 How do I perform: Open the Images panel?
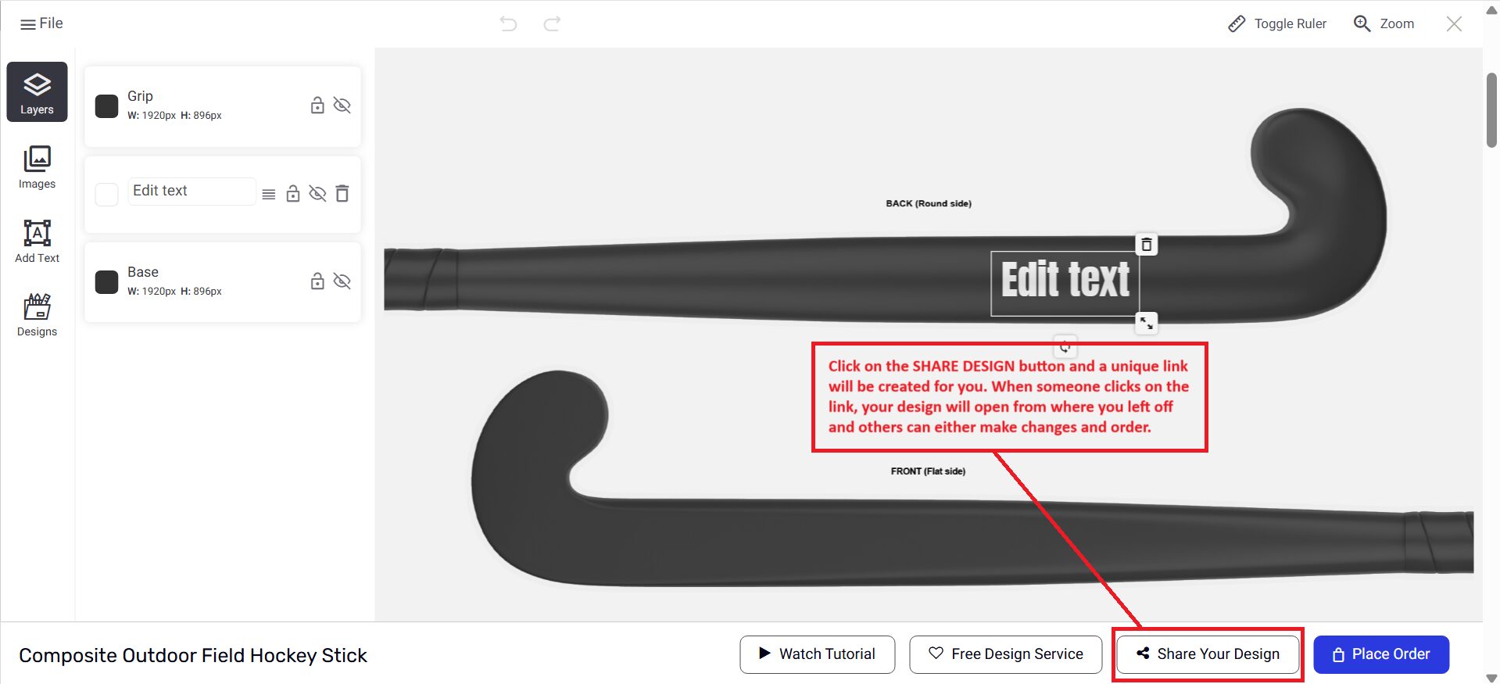[x=37, y=167]
